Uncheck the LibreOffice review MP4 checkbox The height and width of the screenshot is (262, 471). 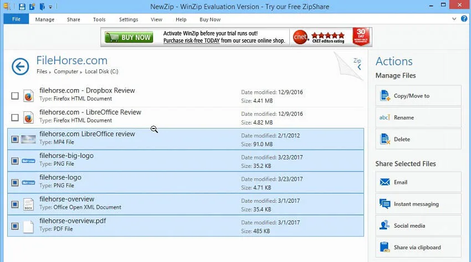[15, 139]
